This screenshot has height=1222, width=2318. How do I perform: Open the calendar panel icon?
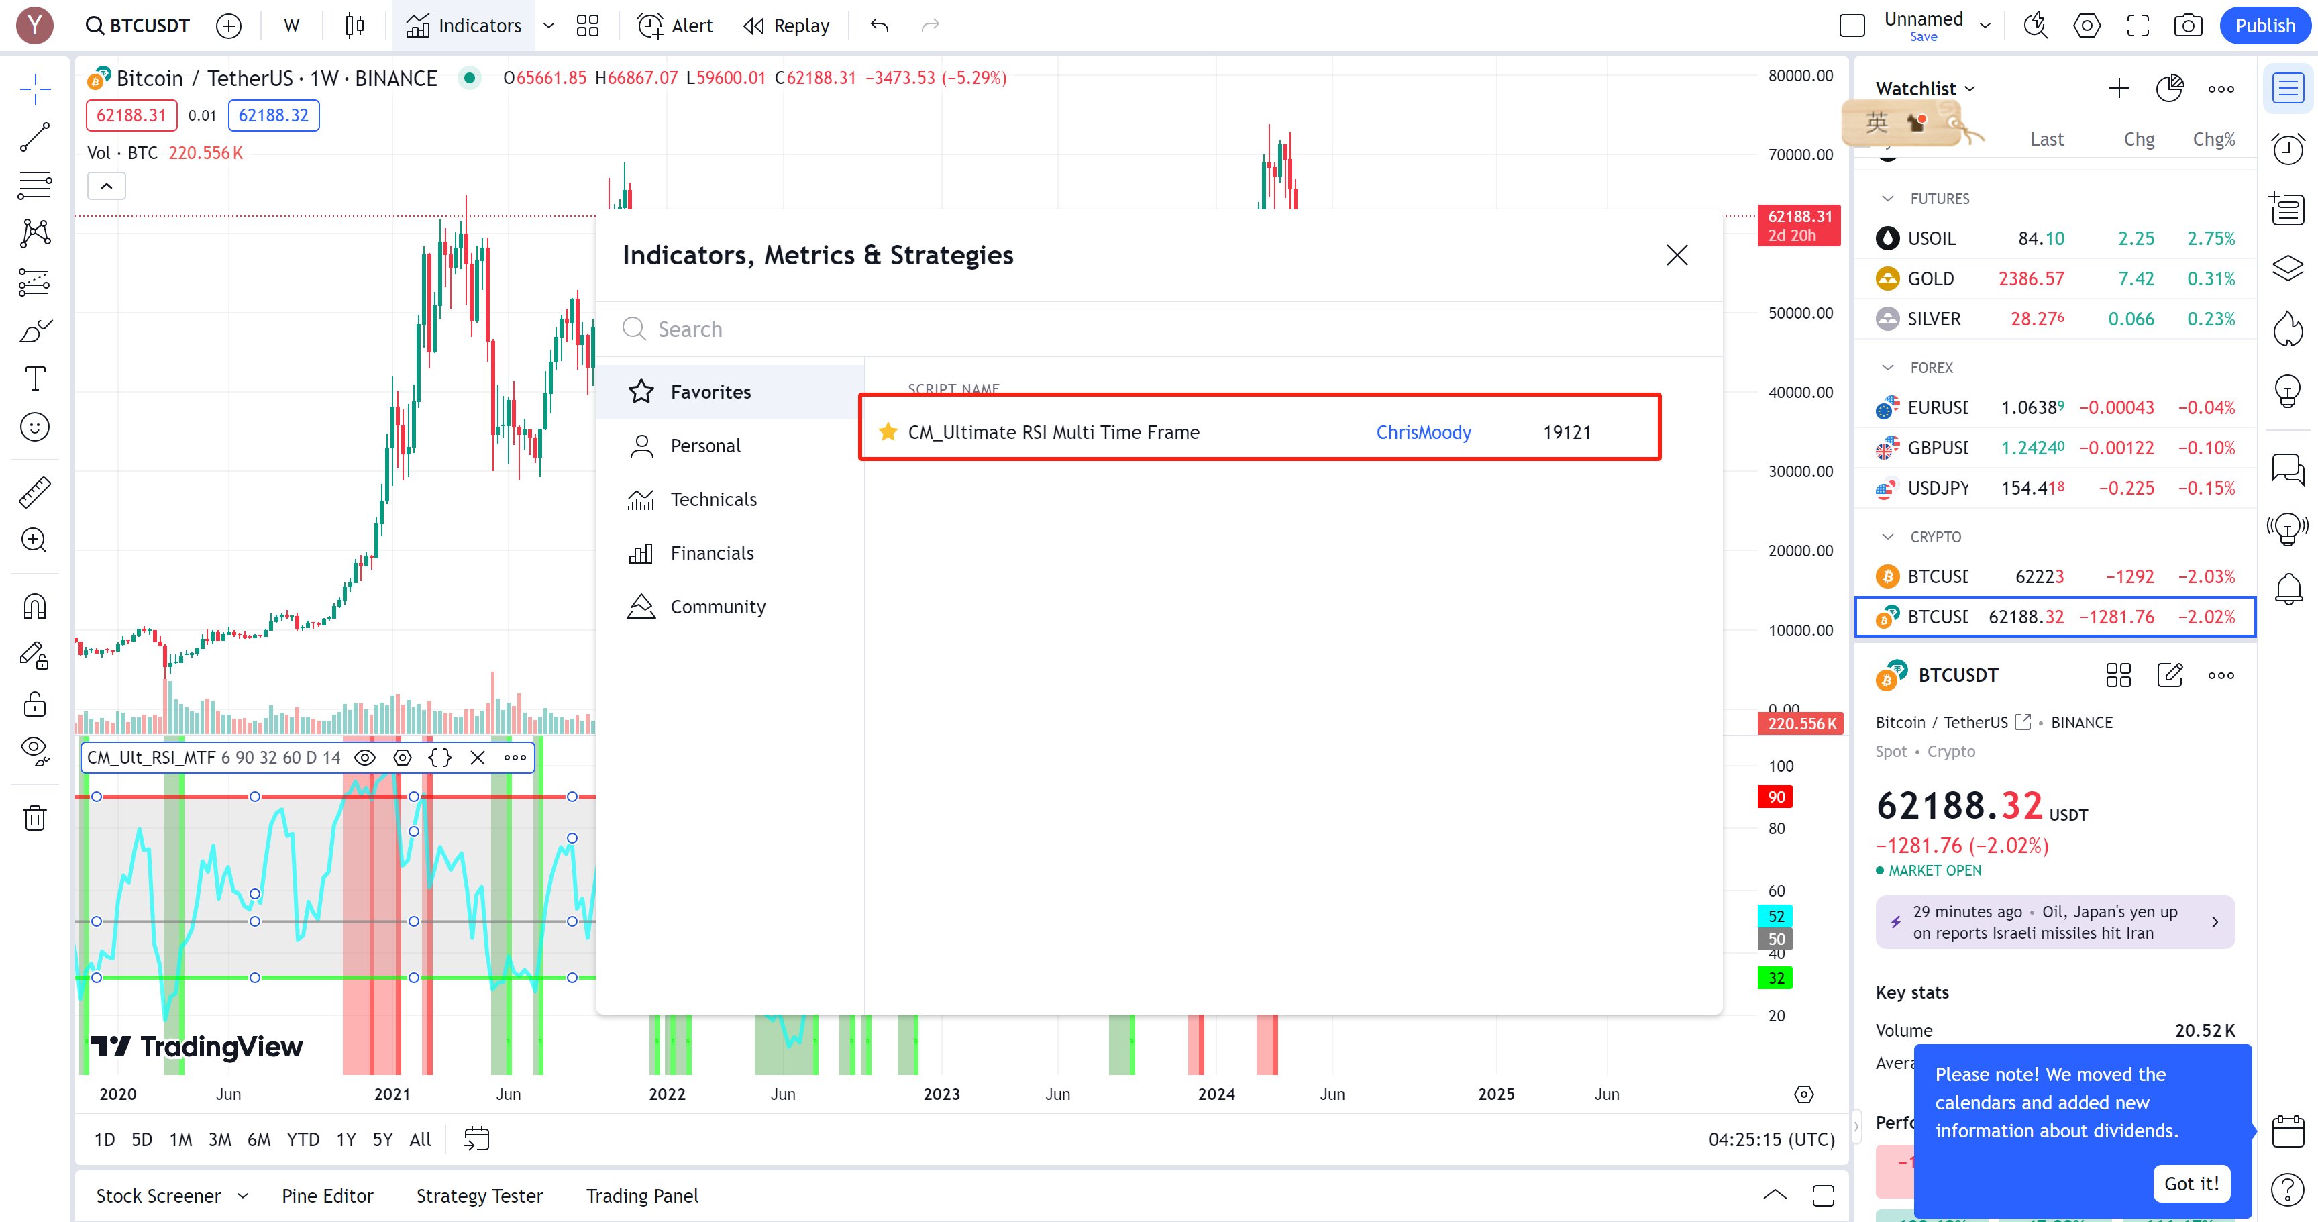click(2288, 1131)
